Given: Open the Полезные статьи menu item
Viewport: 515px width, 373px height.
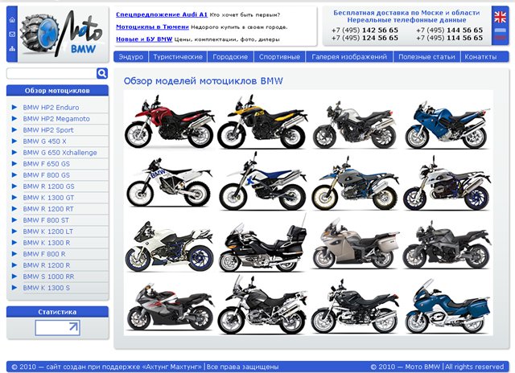Looking at the screenshot, I should click(426, 57).
